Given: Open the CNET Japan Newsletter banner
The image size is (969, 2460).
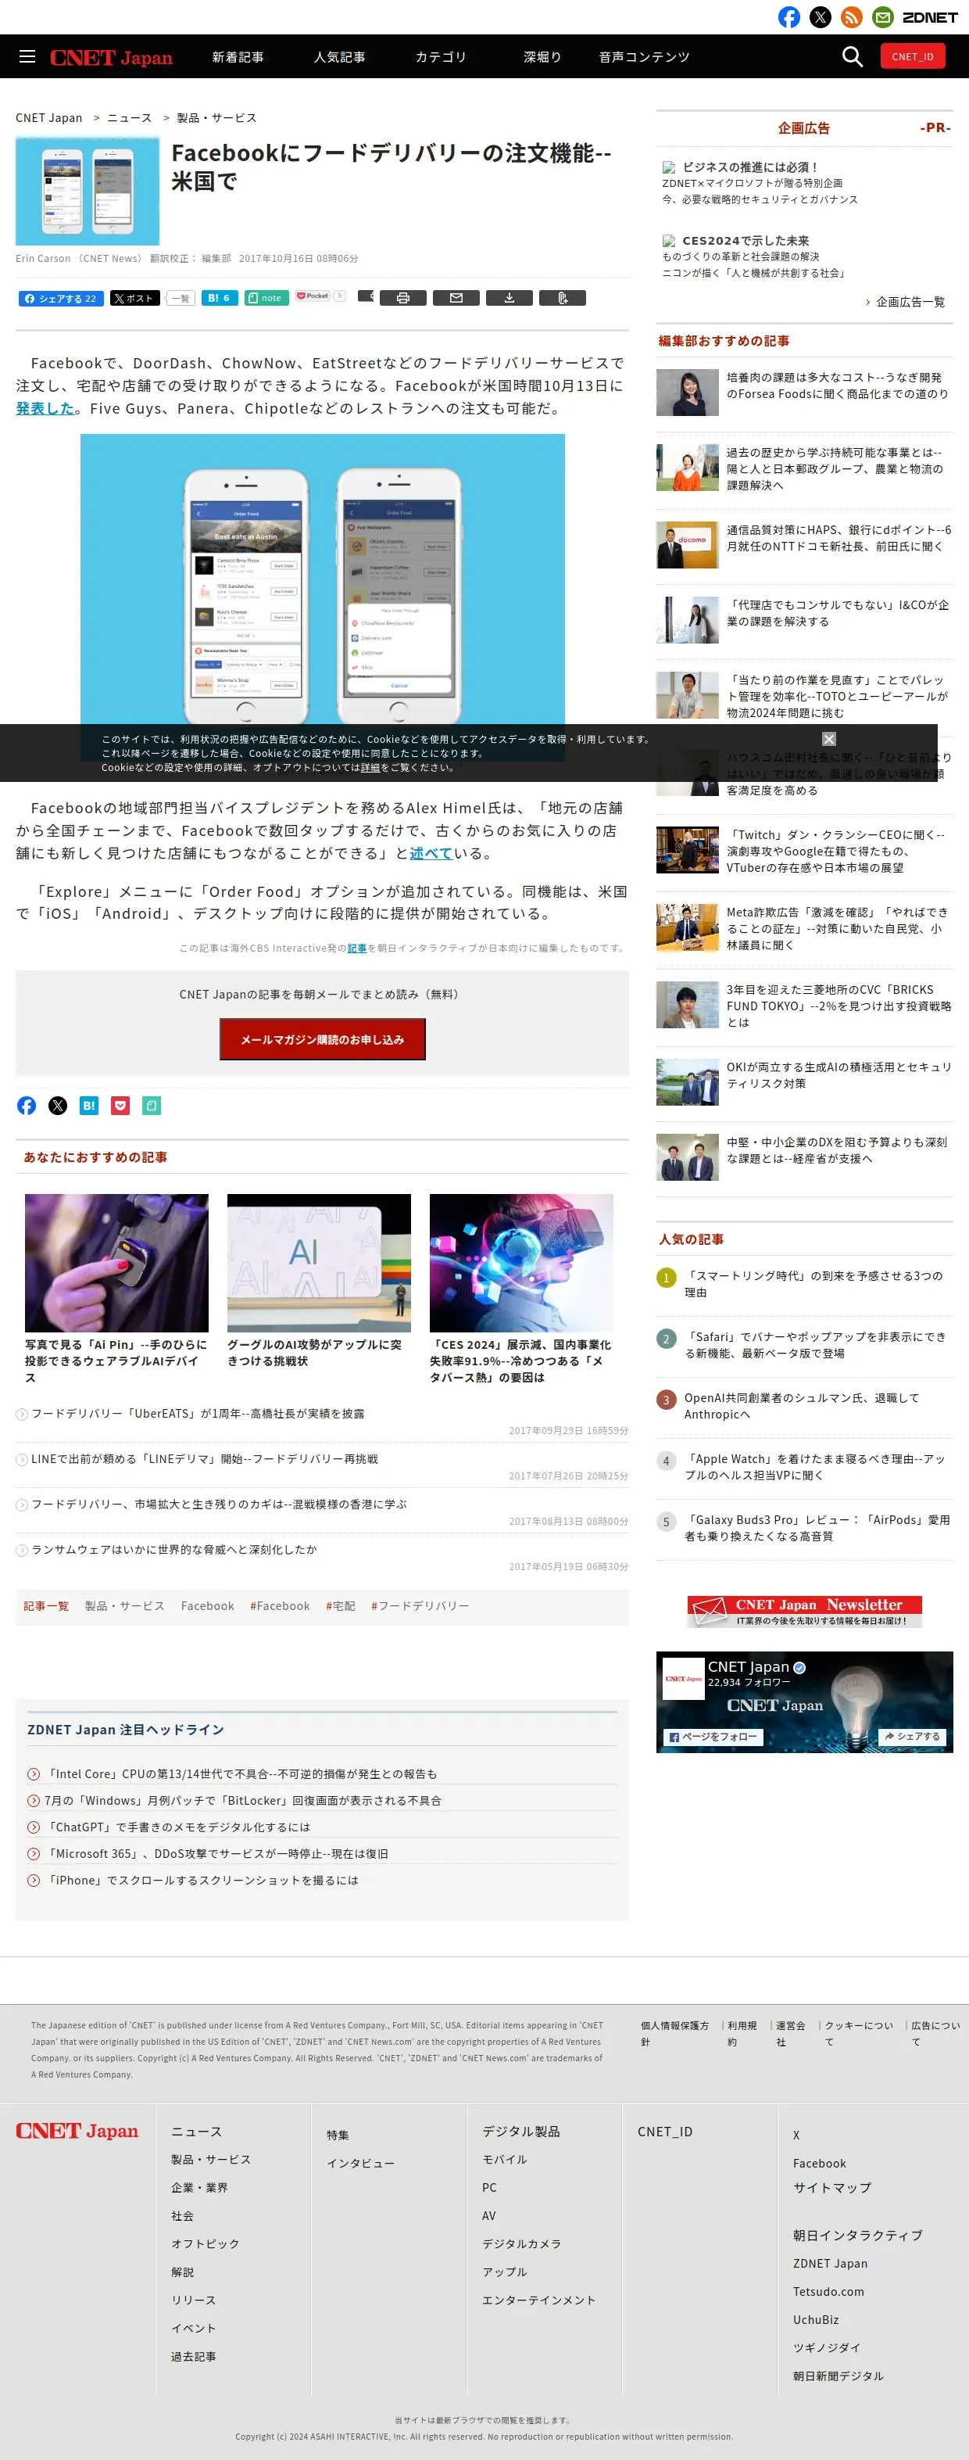Looking at the screenshot, I should (x=805, y=1611).
